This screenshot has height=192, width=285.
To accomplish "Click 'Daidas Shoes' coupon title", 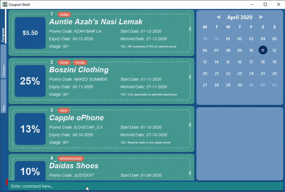I will click(x=74, y=165).
